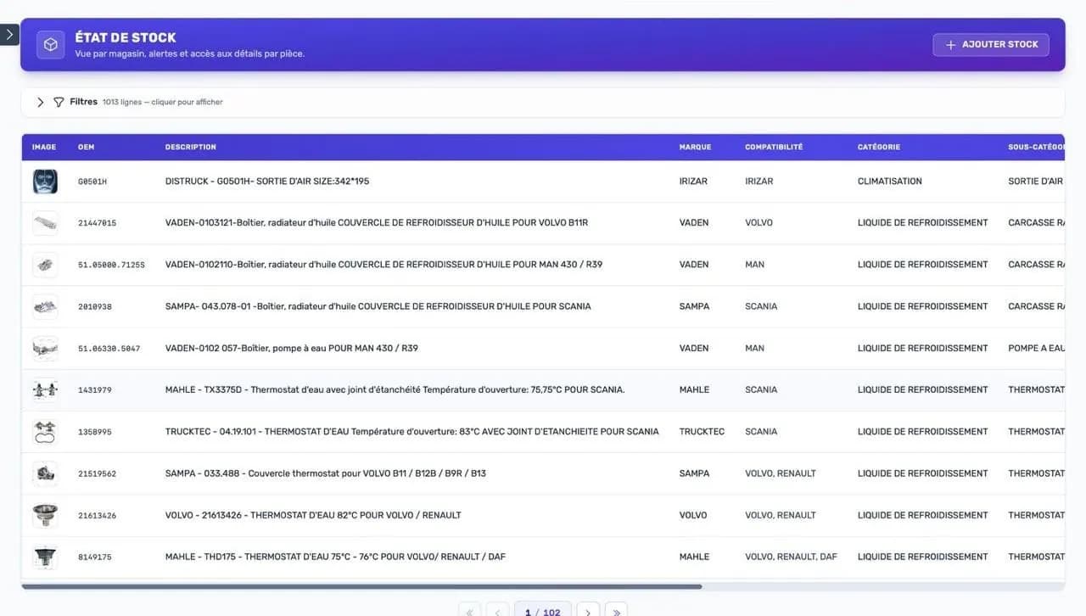The image size is (1086, 616).
Task: Open thumbnail of part 21447015
Action: pos(45,223)
